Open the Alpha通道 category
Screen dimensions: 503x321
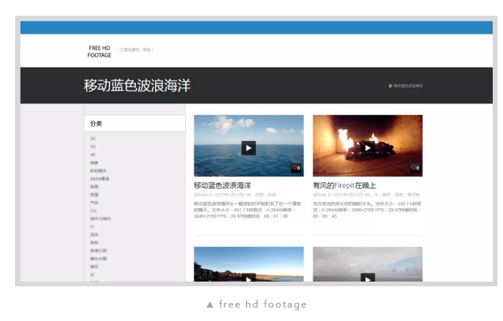click(99, 178)
